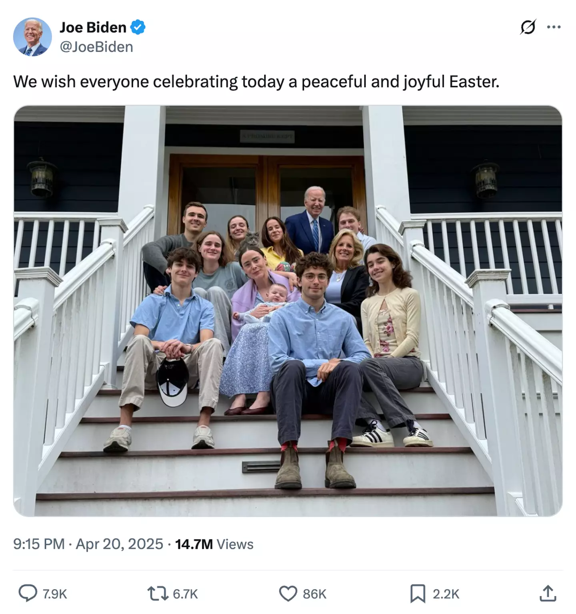Click the 9:15 PM timestamp
576x614 pixels.
tap(39, 544)
